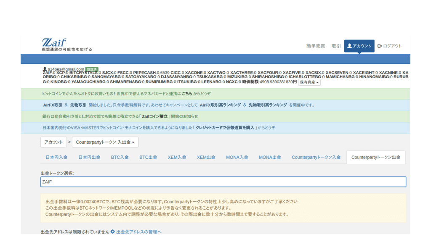Follow the クレジットカードで仮想通貨を購入 link

(x=225, y=128)
